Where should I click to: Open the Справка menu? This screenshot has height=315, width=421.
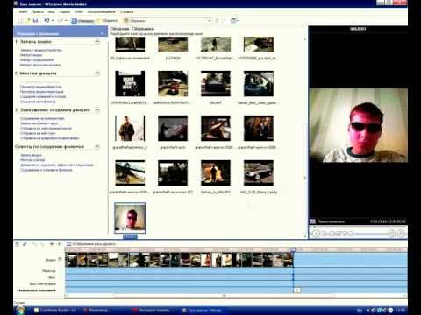(126, 11)
